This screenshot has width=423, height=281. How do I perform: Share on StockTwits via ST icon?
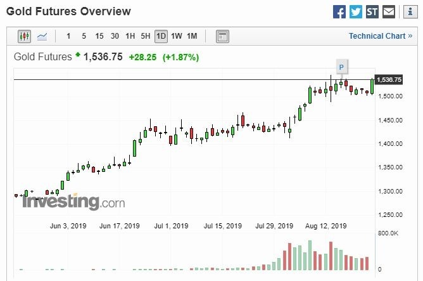point(372,12)
